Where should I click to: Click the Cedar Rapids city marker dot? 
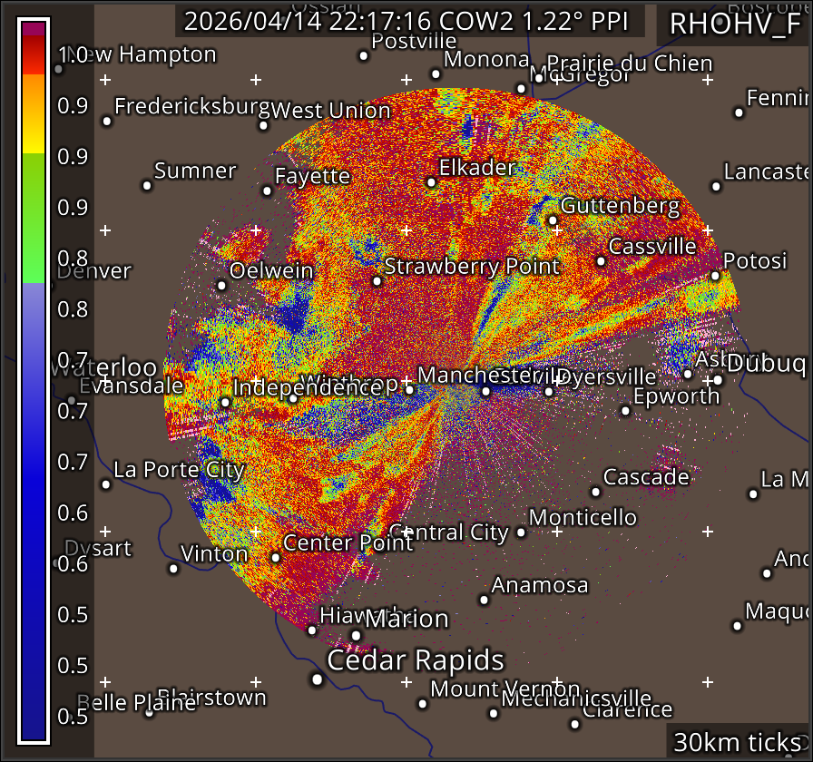pyautogui.click(x=317, y=679)
